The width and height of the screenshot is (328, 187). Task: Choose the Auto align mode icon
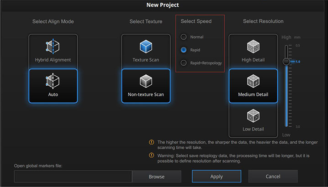(53, 82)
